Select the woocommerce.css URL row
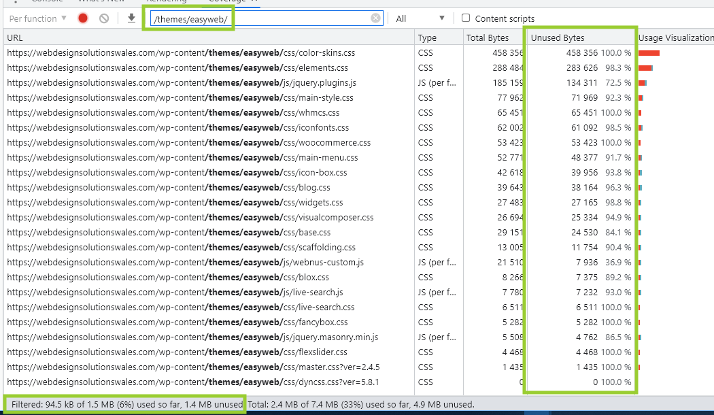The width and height of the screenshot is (714, 415). [359, 143]
